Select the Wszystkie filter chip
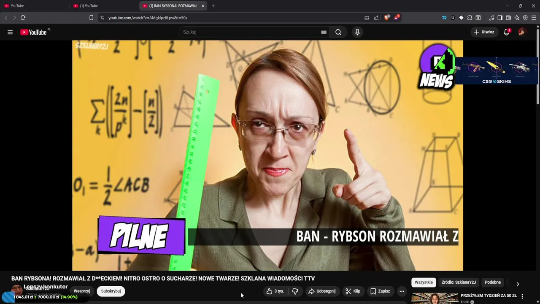This screenshot has width=540, height=304. pyautogui.click(x=424, y=282)
